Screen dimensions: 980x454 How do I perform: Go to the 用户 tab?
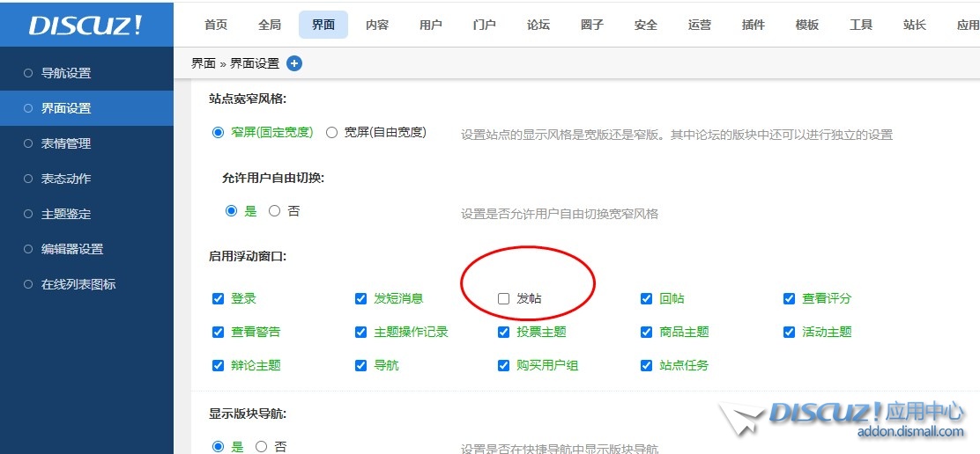point(431,25)
